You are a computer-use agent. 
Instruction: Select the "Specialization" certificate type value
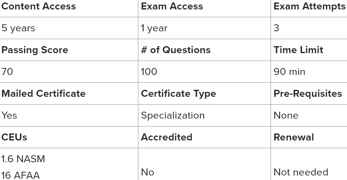pyautogui.click(x=173, y=116)
